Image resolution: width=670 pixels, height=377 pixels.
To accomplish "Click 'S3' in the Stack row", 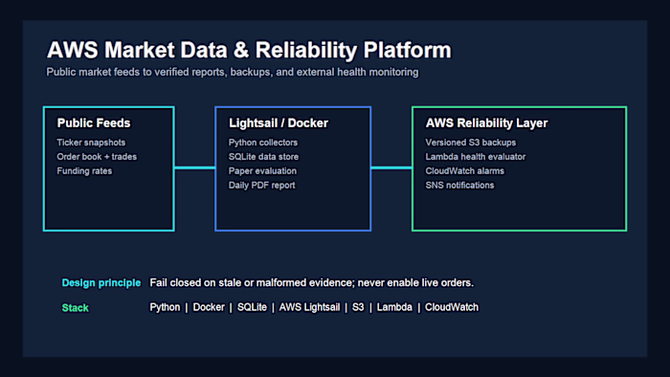I will pyautogui.click(x=358, y=307).
